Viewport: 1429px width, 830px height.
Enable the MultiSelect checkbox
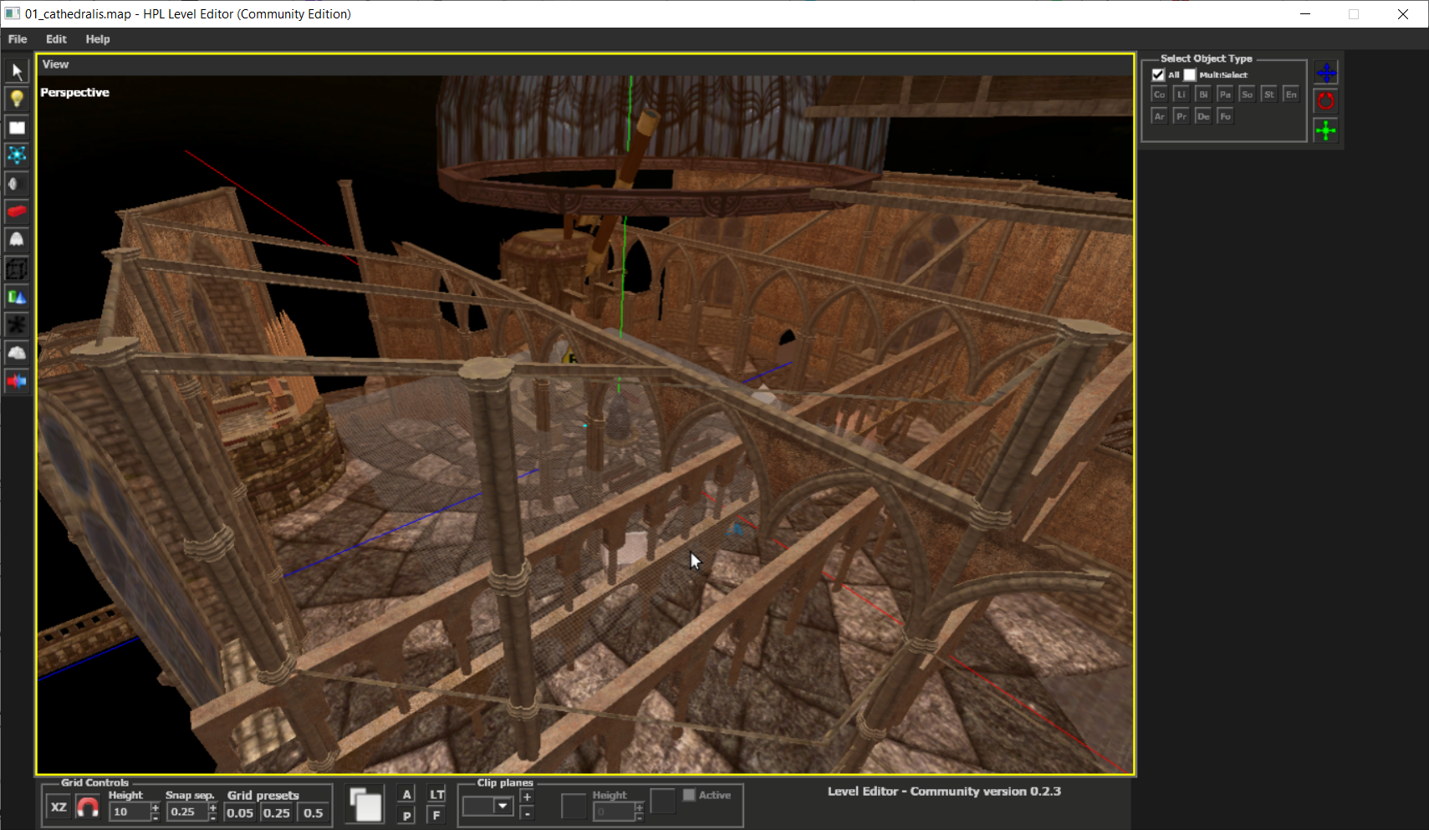[x=1190, y=74]
